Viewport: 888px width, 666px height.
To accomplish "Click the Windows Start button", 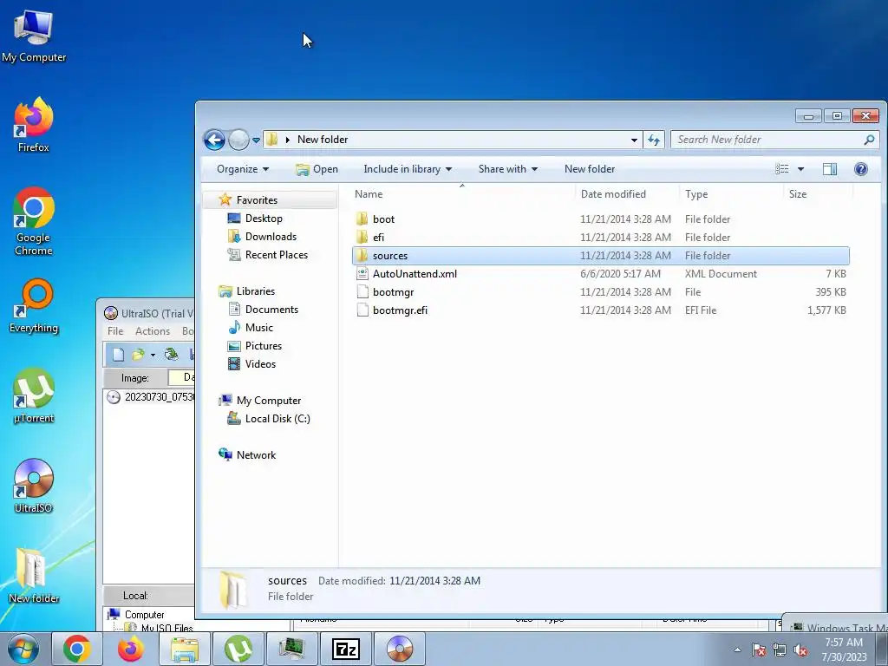I will 23,649.
